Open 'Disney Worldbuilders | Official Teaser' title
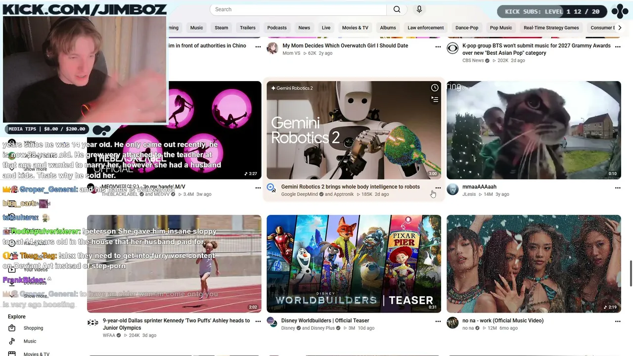The image size is (633, 356). click(x=325, y=320)
